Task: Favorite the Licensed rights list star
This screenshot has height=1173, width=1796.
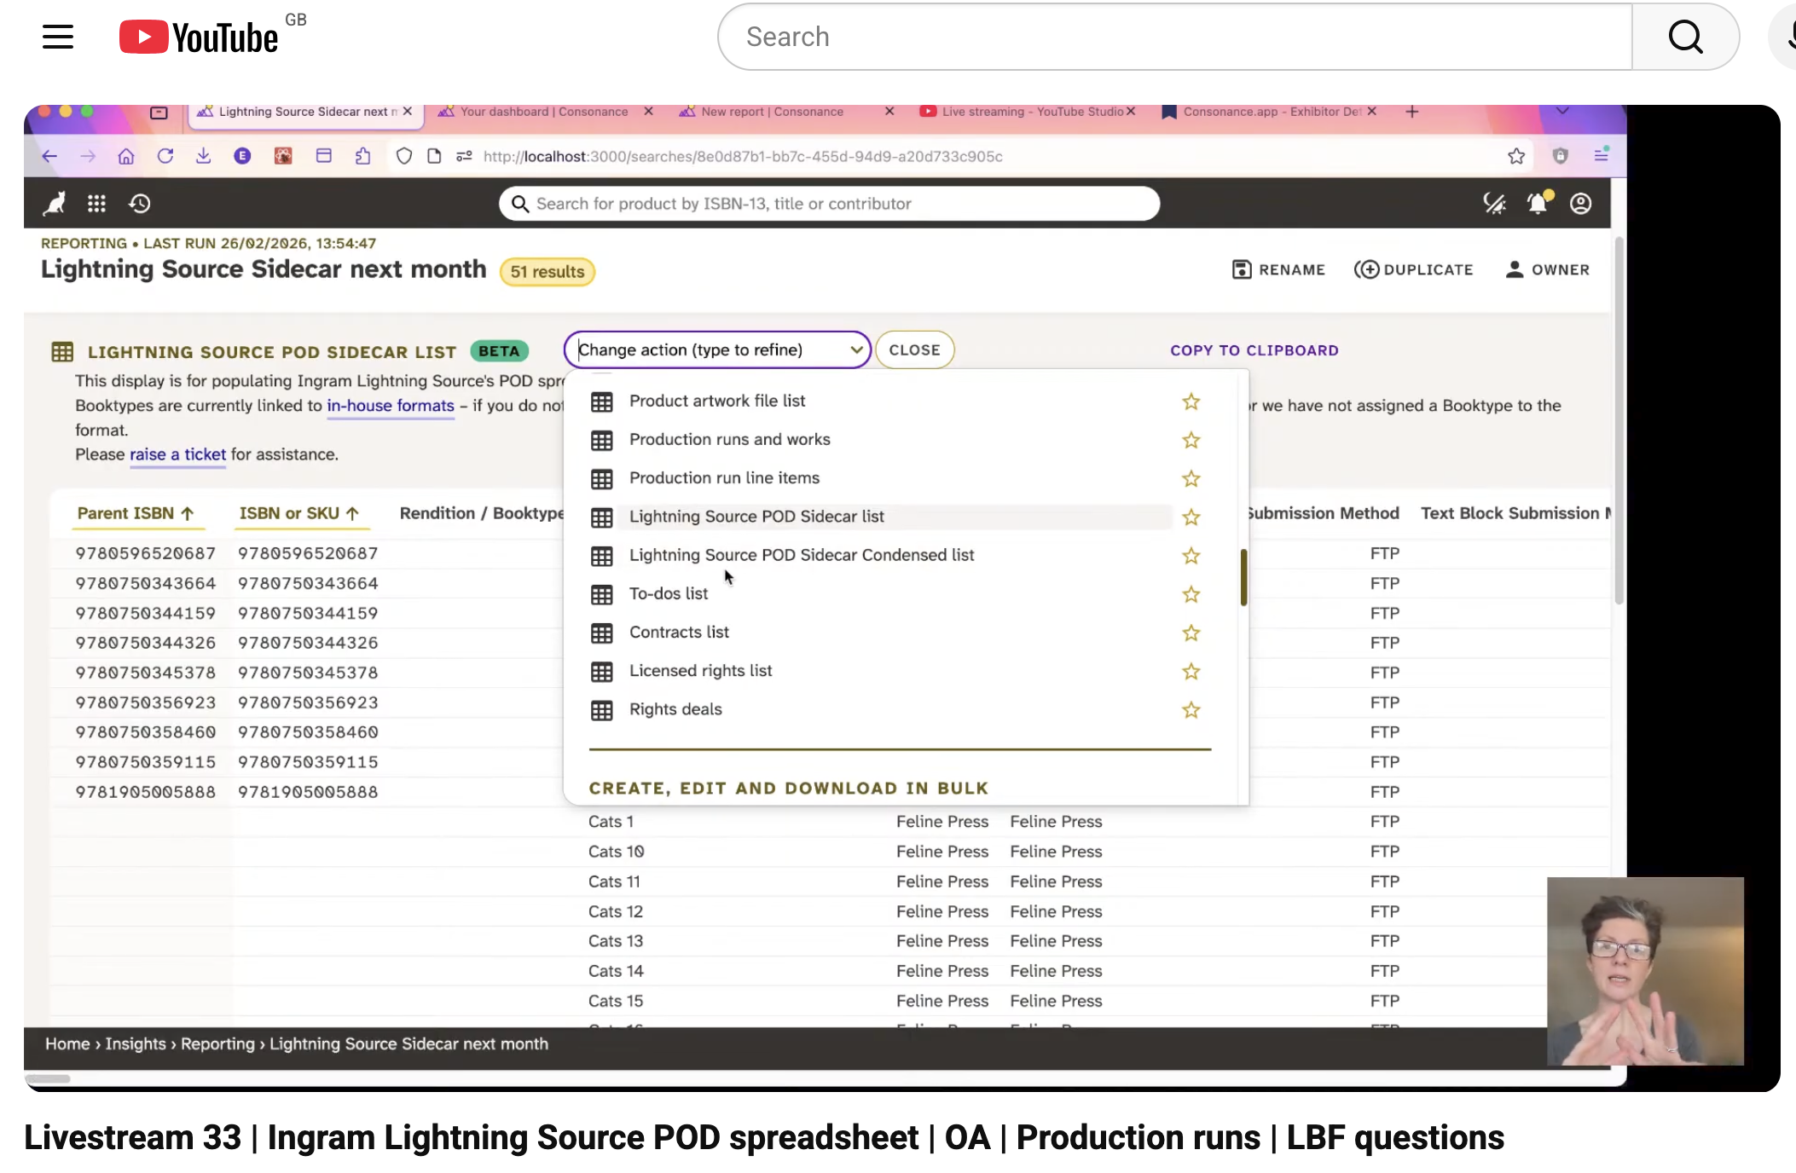Action: pos(1191,672)
